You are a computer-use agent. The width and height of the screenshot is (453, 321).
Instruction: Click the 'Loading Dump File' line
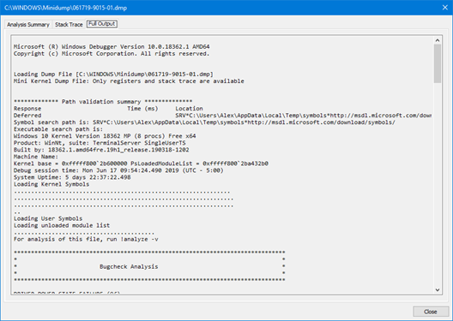pos(113,74)
